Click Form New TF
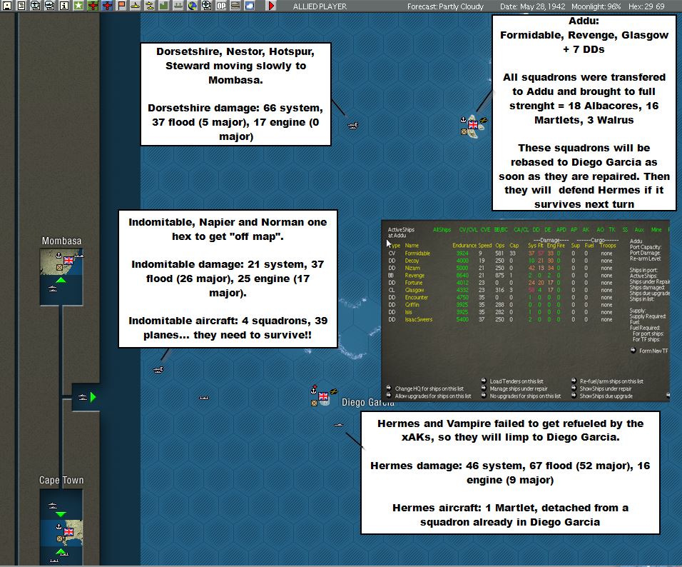The height and width of the screenshot is (567, 682). tap(650, 351)
